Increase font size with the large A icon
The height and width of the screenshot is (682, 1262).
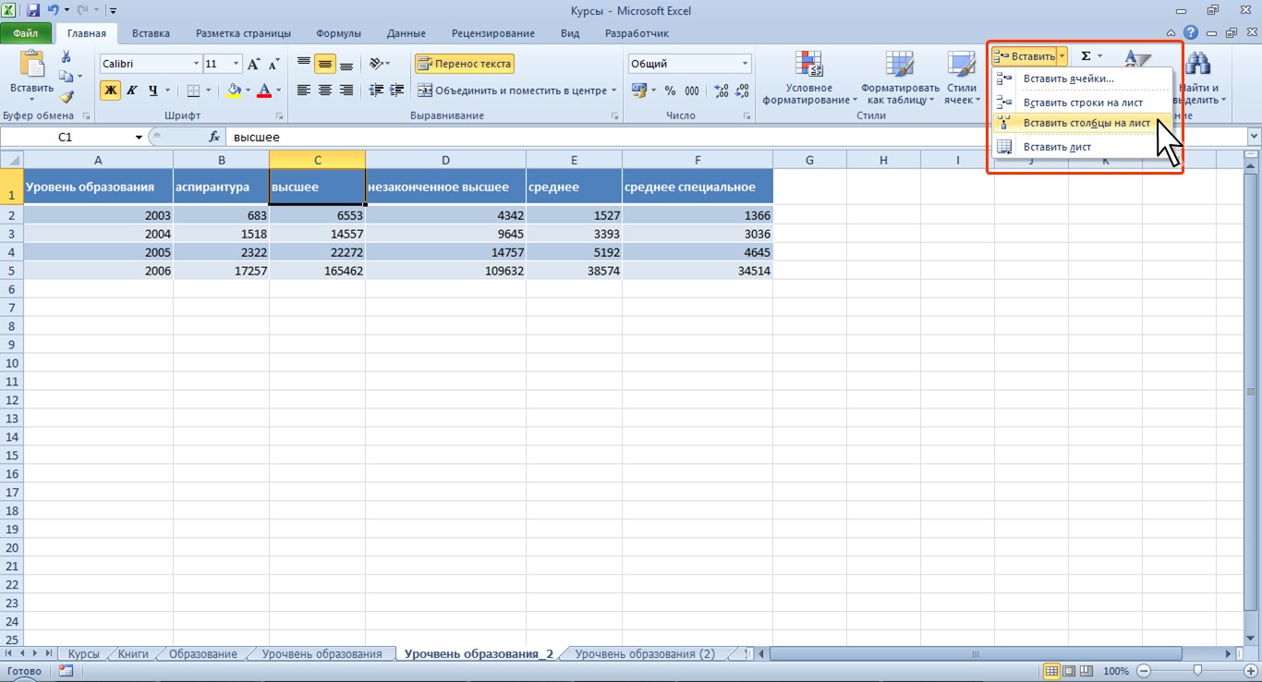click(x=254, y=64)
